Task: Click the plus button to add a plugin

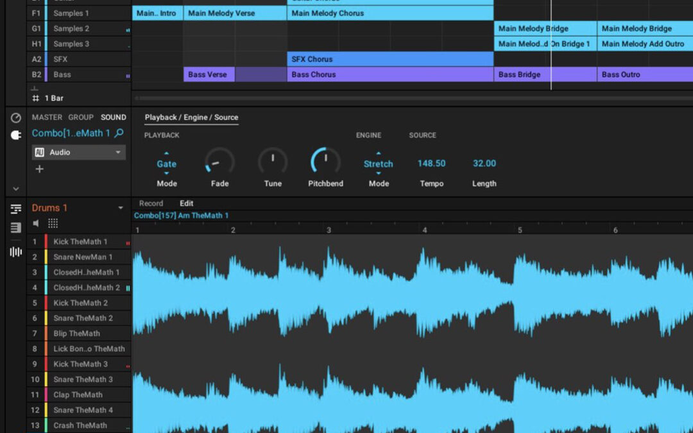Action: [39, 169]
